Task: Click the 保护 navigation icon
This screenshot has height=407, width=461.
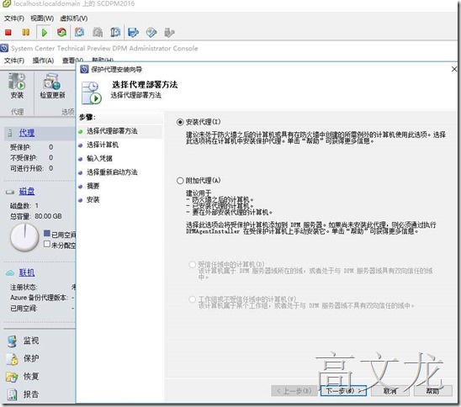Action: coord(12,359)
